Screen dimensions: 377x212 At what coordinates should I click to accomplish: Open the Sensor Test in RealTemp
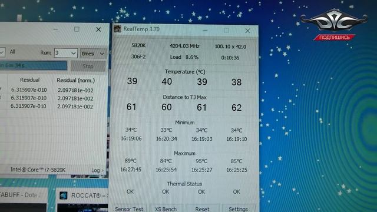129,208
